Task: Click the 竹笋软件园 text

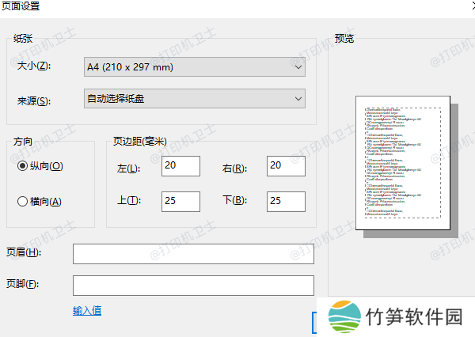Action: (414, 316)
